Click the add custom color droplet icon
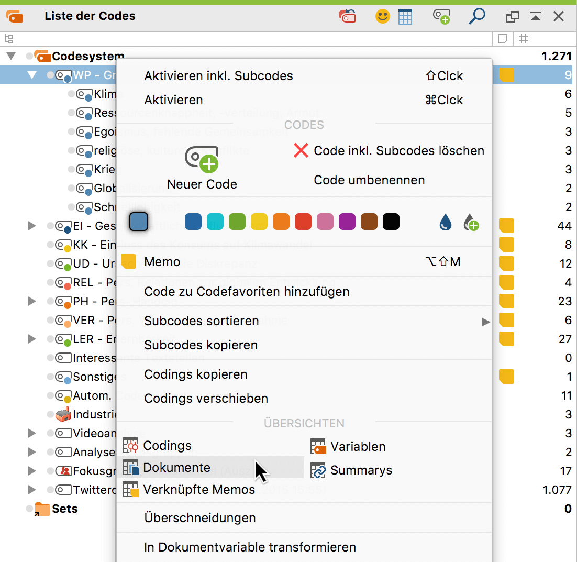 [471, 222]
